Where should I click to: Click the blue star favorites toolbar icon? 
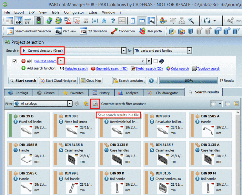point(104,21)
